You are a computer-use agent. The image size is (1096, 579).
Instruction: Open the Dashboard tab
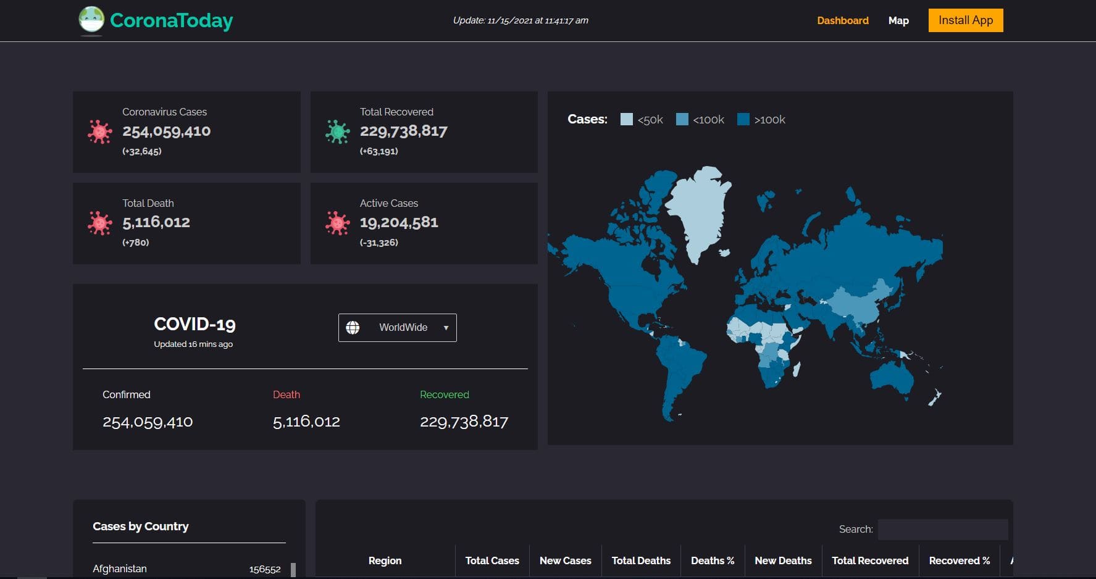(x=842, y=20)
